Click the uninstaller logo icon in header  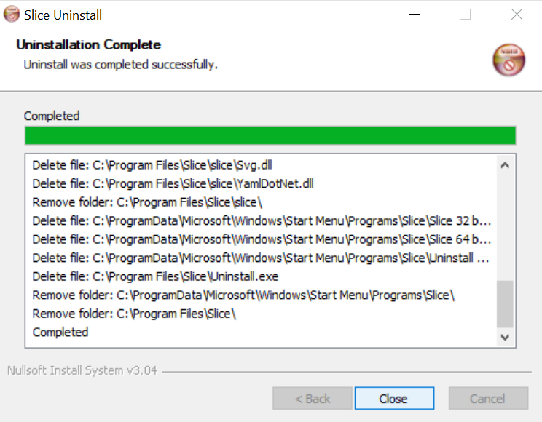tap(508, 60)
